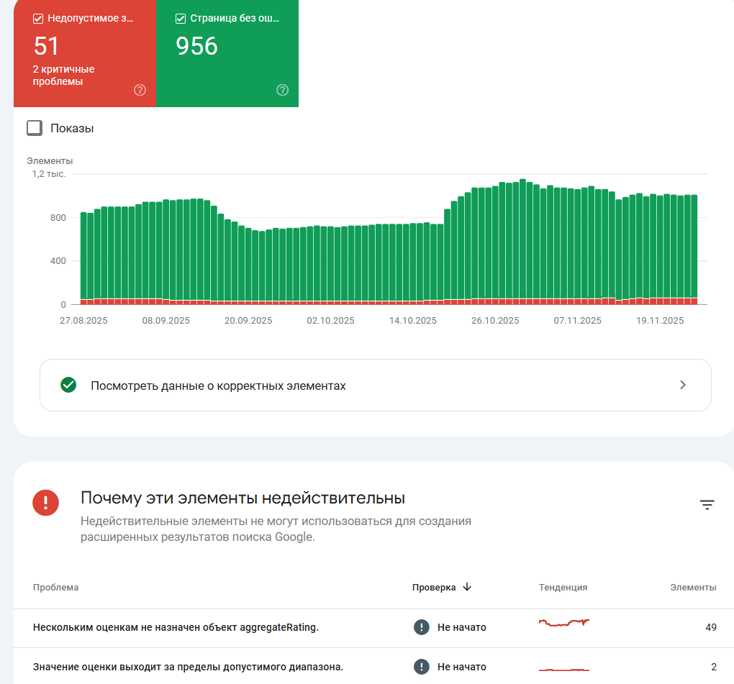
Task: Click status icon in the rating range row
Action: 421,667
